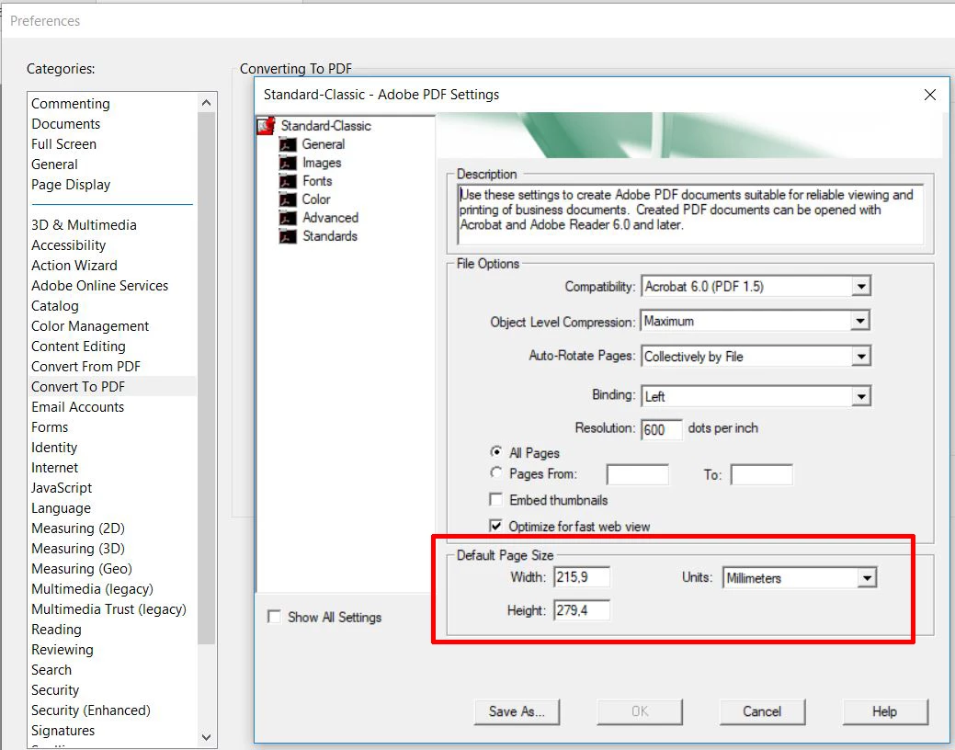Enable the Embed thumbnails checkbox

(x=495, y=500)
